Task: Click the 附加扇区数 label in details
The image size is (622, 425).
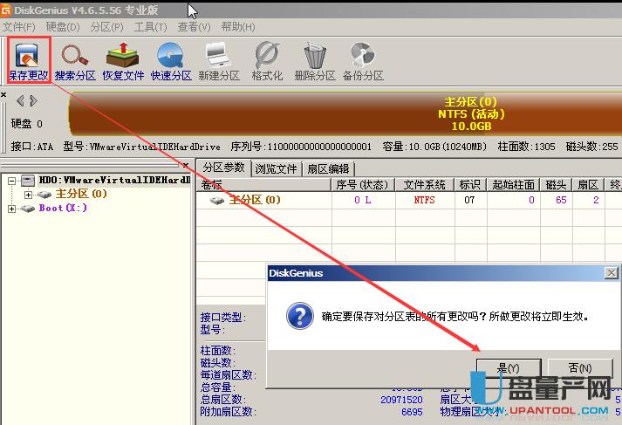Action: pyautogui.click(x=228, y=412)
